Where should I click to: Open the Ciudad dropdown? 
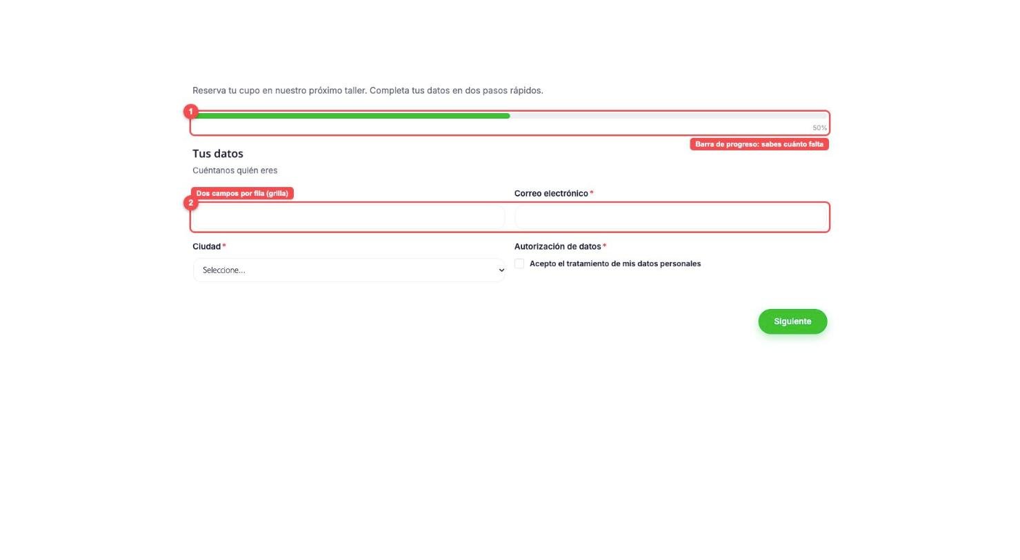click(349, 270)
